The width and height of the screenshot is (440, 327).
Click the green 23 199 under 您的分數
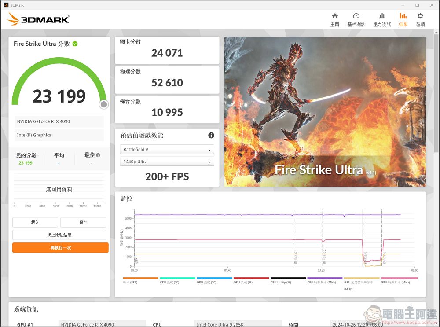point(26,163)
